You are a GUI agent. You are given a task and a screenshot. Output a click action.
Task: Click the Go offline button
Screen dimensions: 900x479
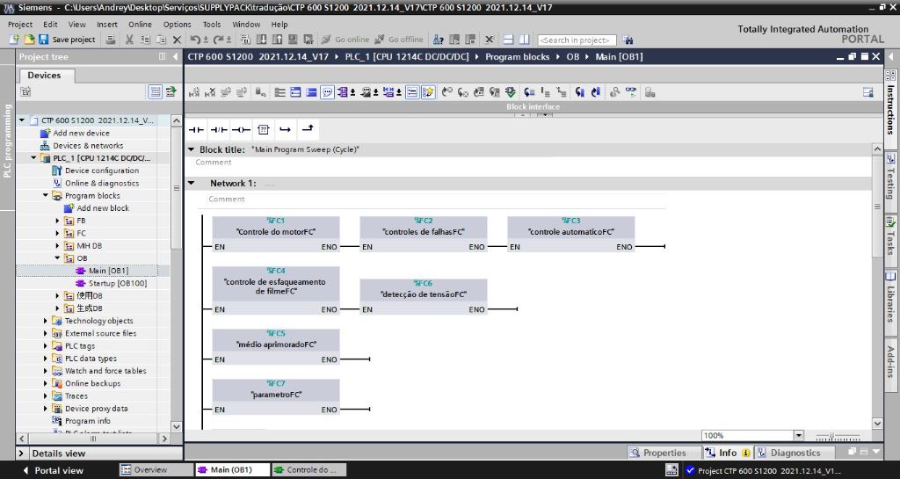399,40
